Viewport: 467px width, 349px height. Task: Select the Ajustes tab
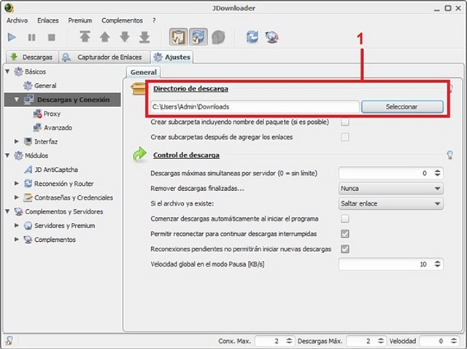click(172, 57)
